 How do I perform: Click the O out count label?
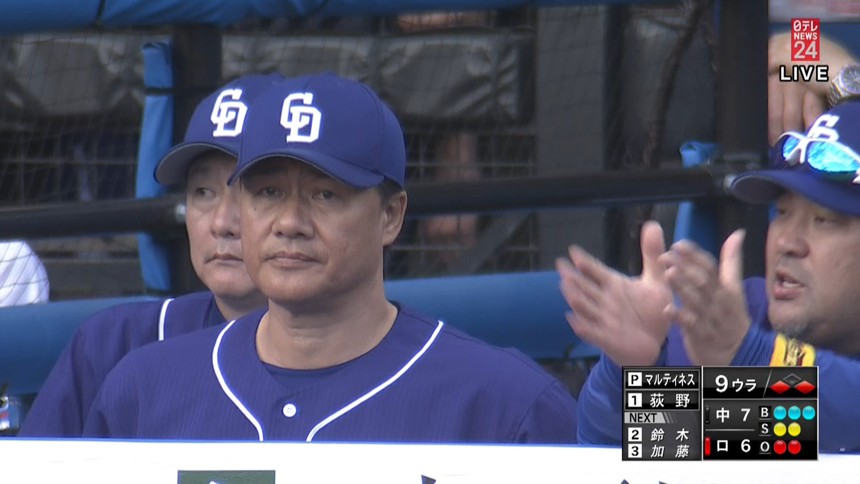pos(765,447)
